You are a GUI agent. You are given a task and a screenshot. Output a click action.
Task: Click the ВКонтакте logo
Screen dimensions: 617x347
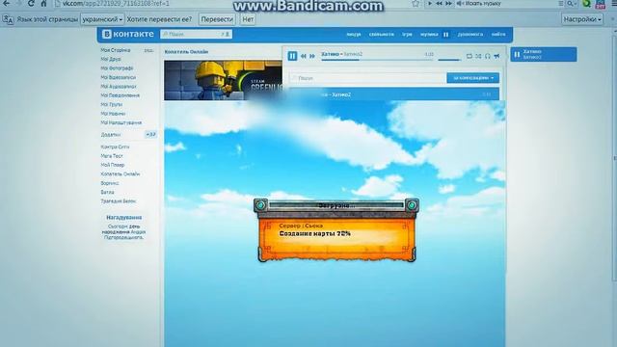(128, 35)
